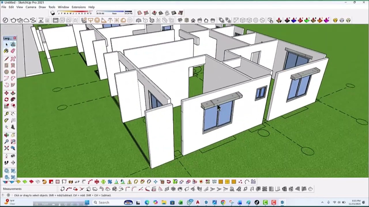Pick the Paint Bucket tool
The image size is (369, 207).
coord(6,51)
